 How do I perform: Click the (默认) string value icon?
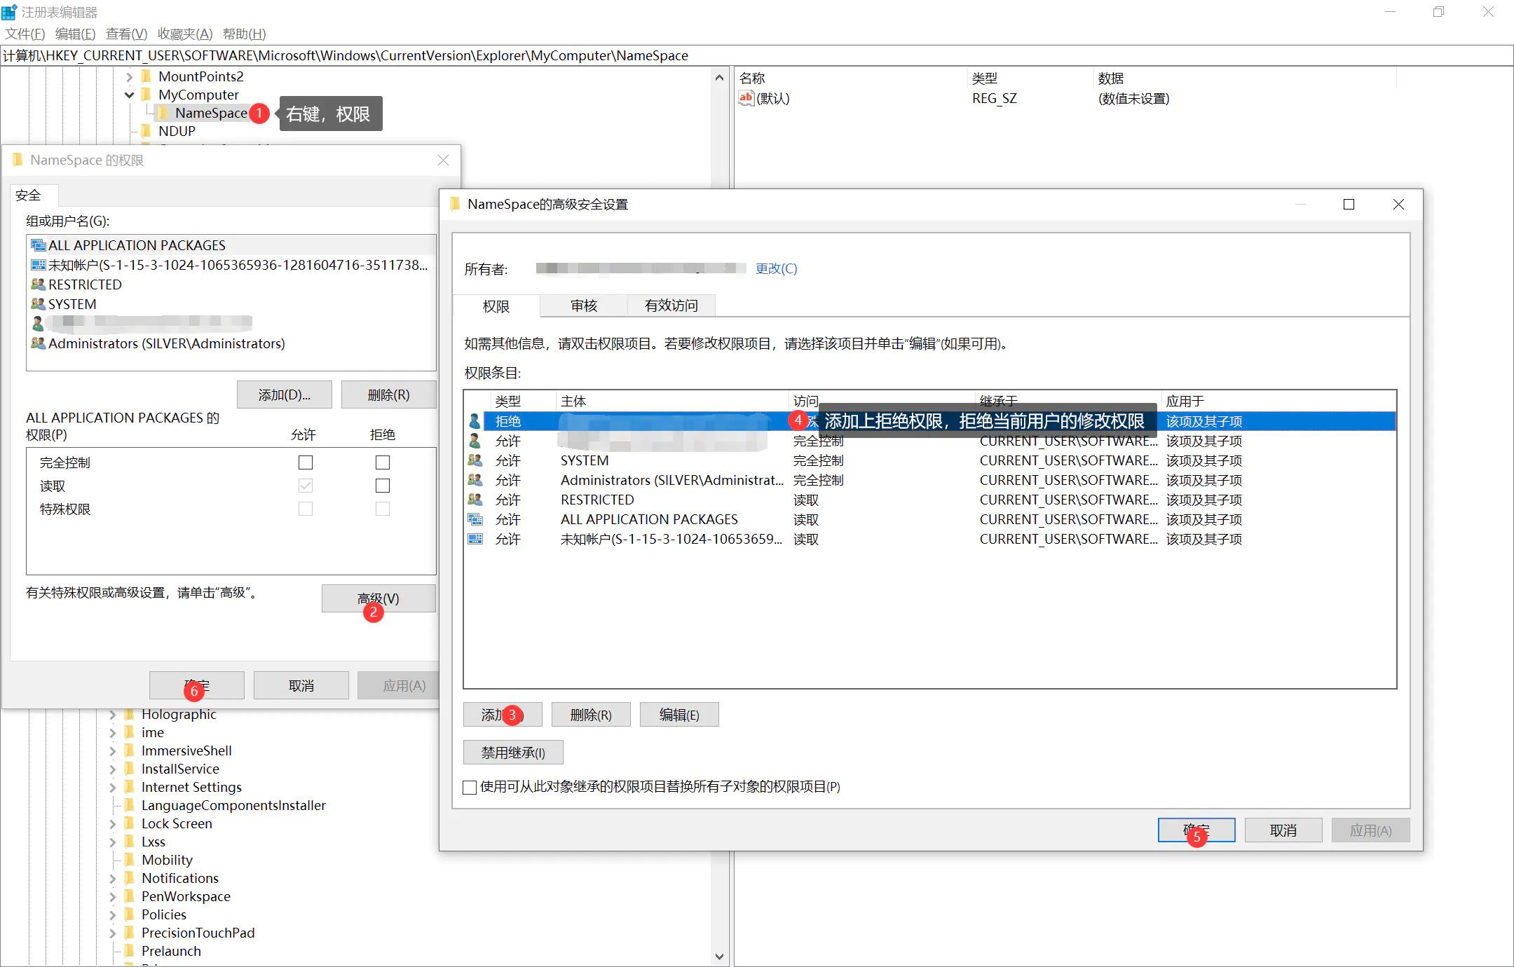coord(746,98)
